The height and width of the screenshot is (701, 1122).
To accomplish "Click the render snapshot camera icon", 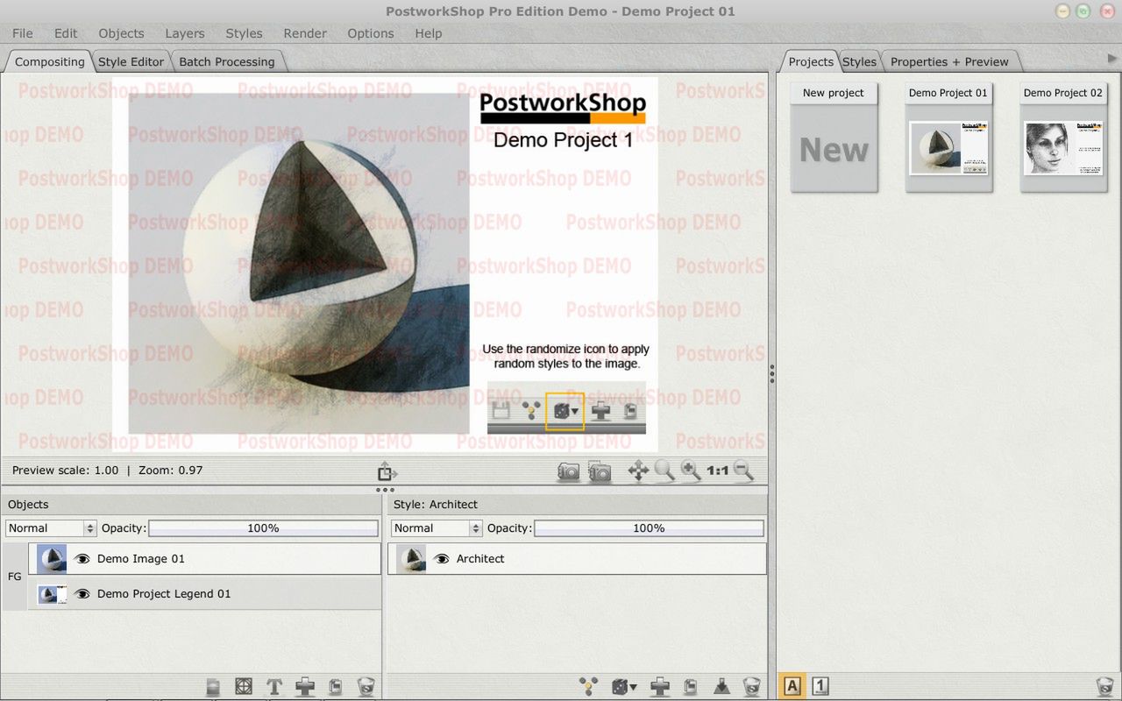I will pos(568,471).
